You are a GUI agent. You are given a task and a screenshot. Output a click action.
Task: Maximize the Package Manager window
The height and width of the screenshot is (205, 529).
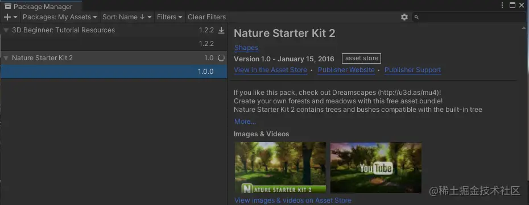(512, 5)
